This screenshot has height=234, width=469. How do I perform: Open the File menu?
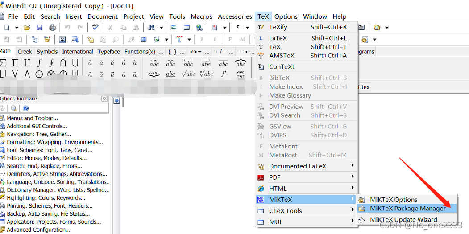click(13, 16)
